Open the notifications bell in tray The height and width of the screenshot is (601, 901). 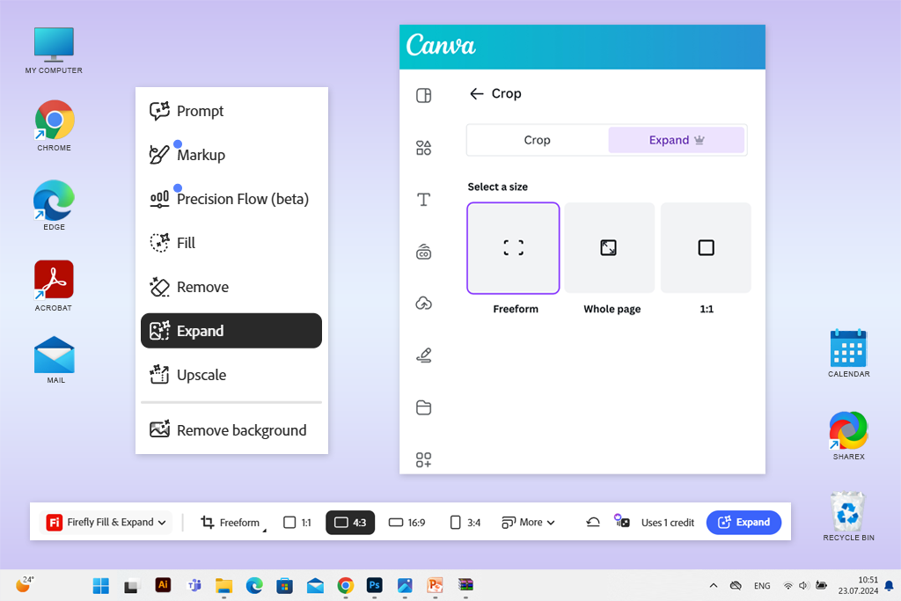pos(889,585)
